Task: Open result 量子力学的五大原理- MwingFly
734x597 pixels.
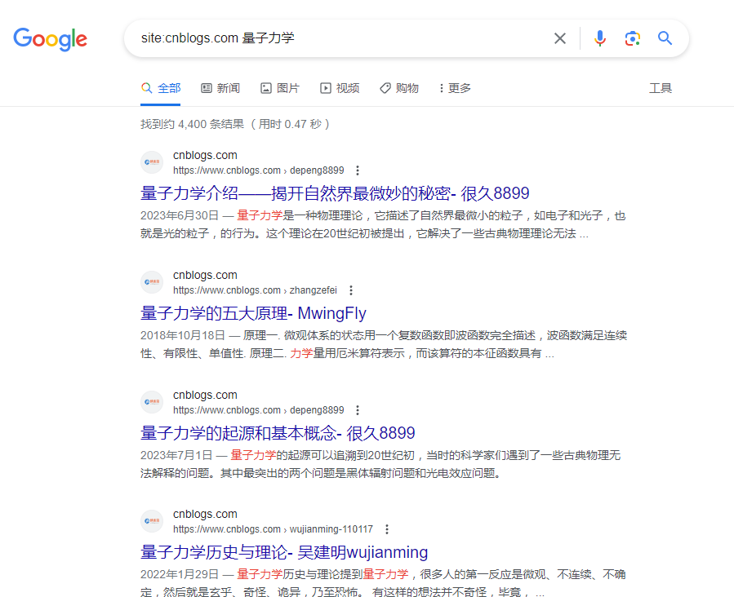Action: click(253, 313)
